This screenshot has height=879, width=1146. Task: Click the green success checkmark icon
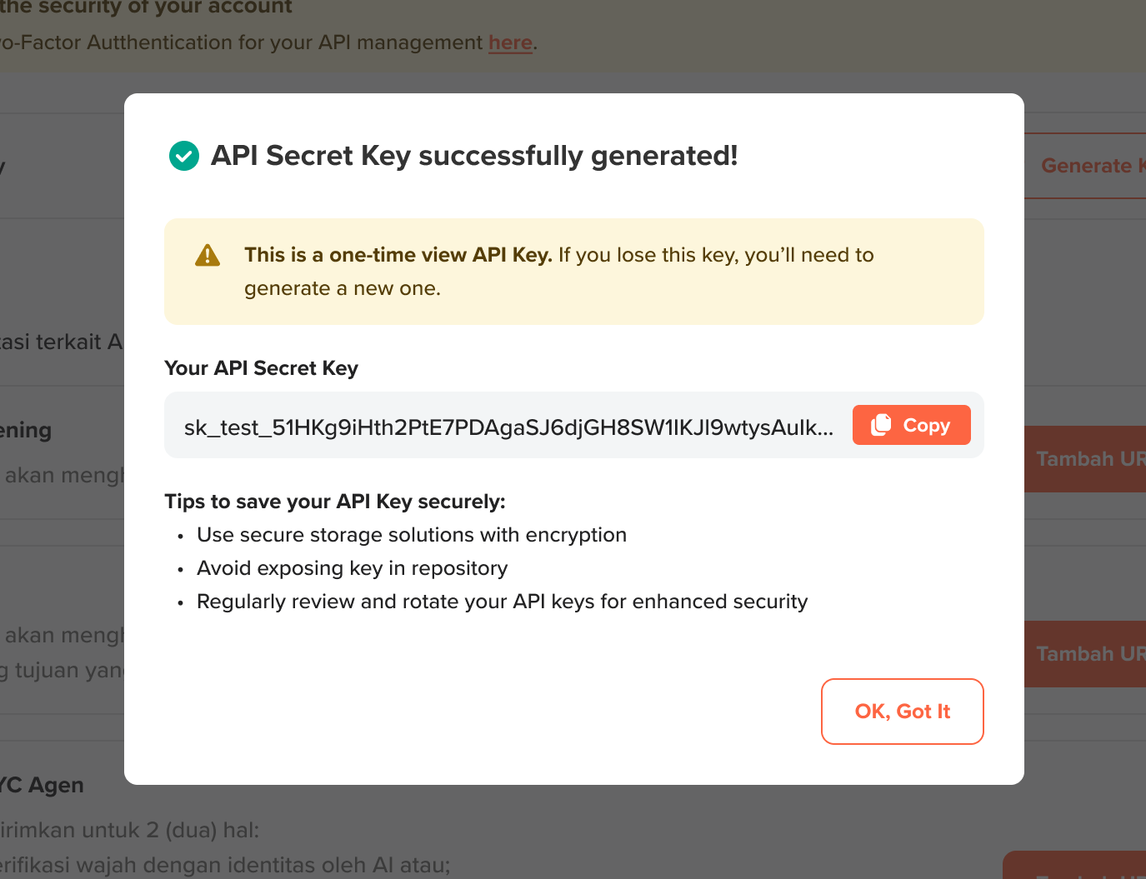tap(184, 156)
